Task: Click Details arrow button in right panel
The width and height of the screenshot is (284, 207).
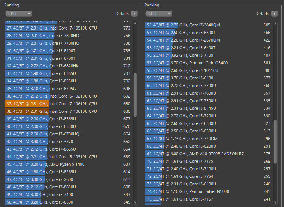Action: coord(275,14)
